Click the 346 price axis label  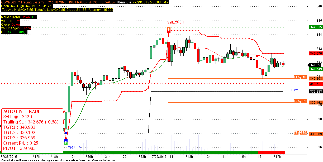319,6
